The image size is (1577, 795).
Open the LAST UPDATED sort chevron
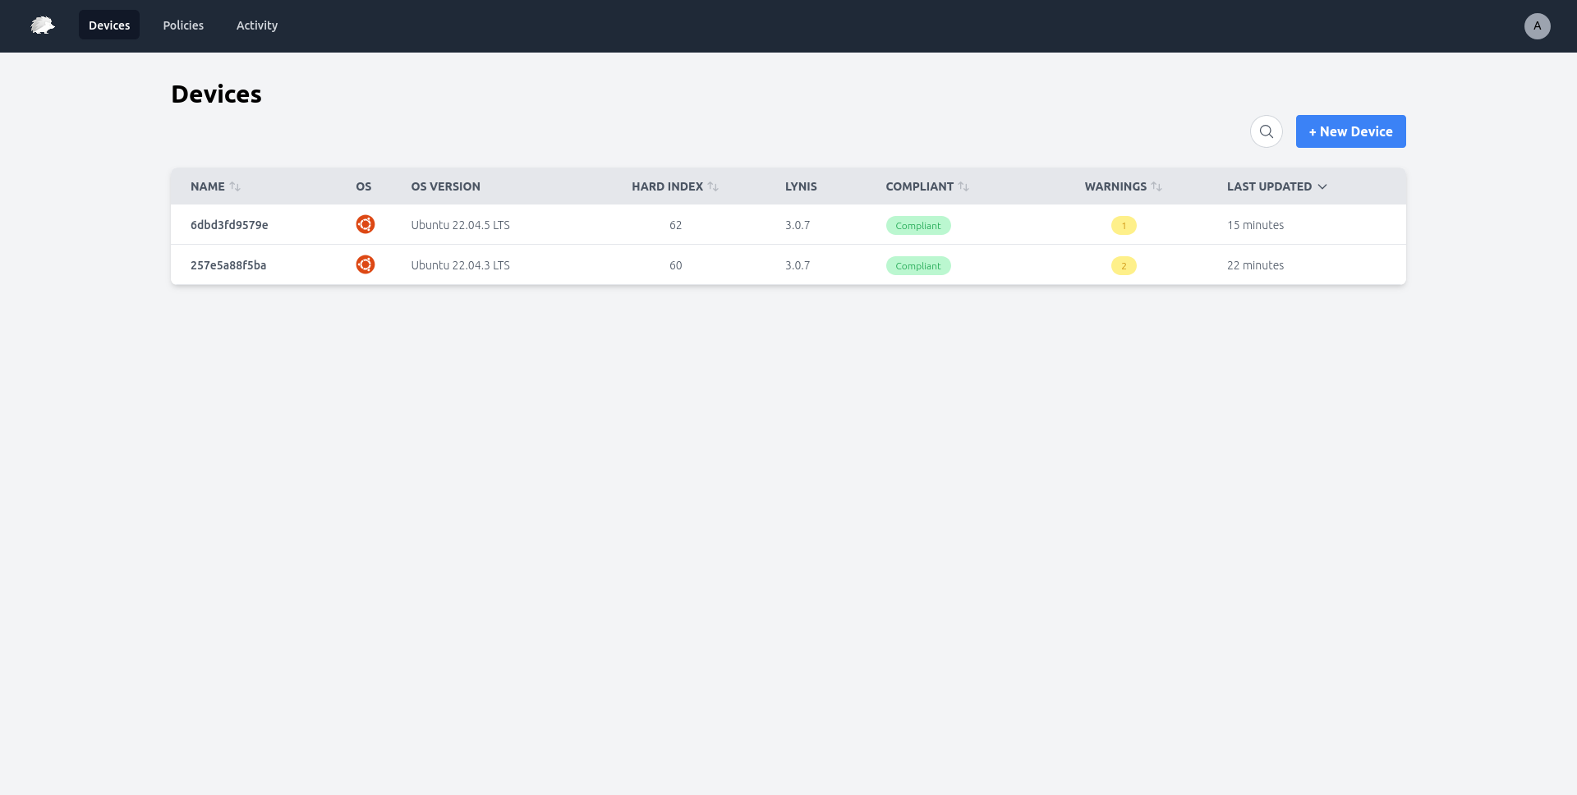1322,186
